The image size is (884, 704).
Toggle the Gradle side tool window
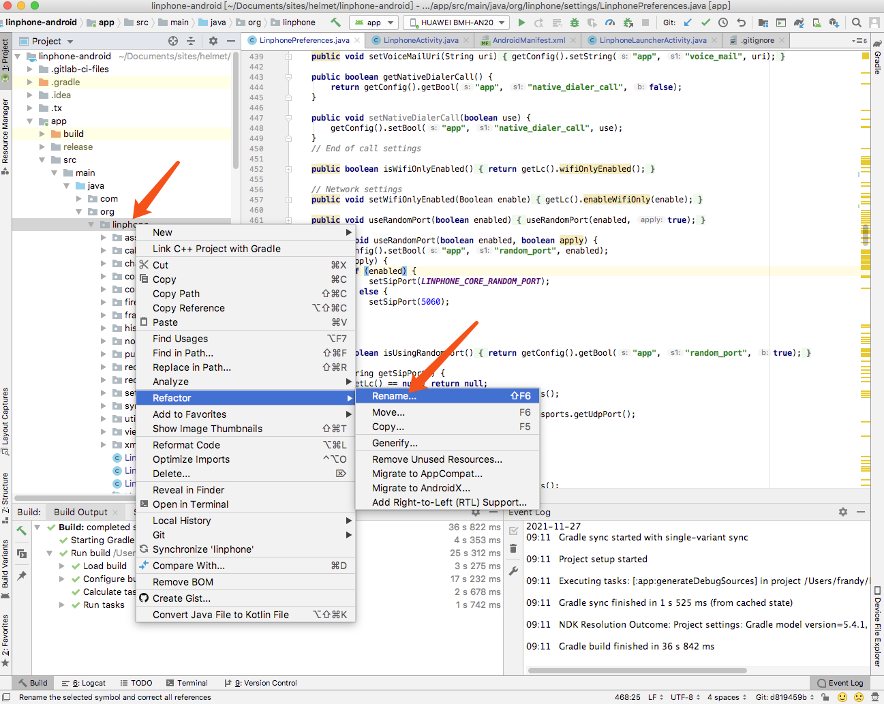[x=878, y=57]
